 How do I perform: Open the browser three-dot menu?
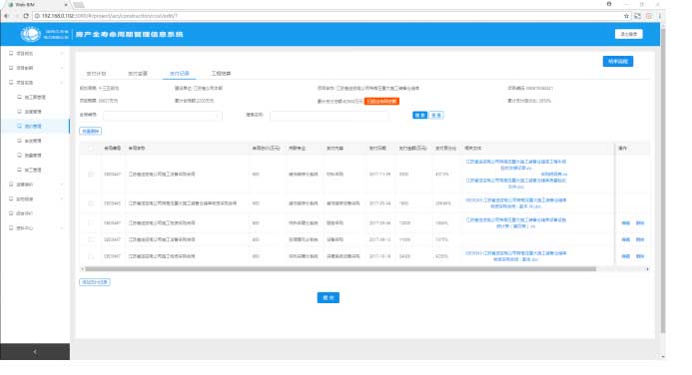point(660,16)
